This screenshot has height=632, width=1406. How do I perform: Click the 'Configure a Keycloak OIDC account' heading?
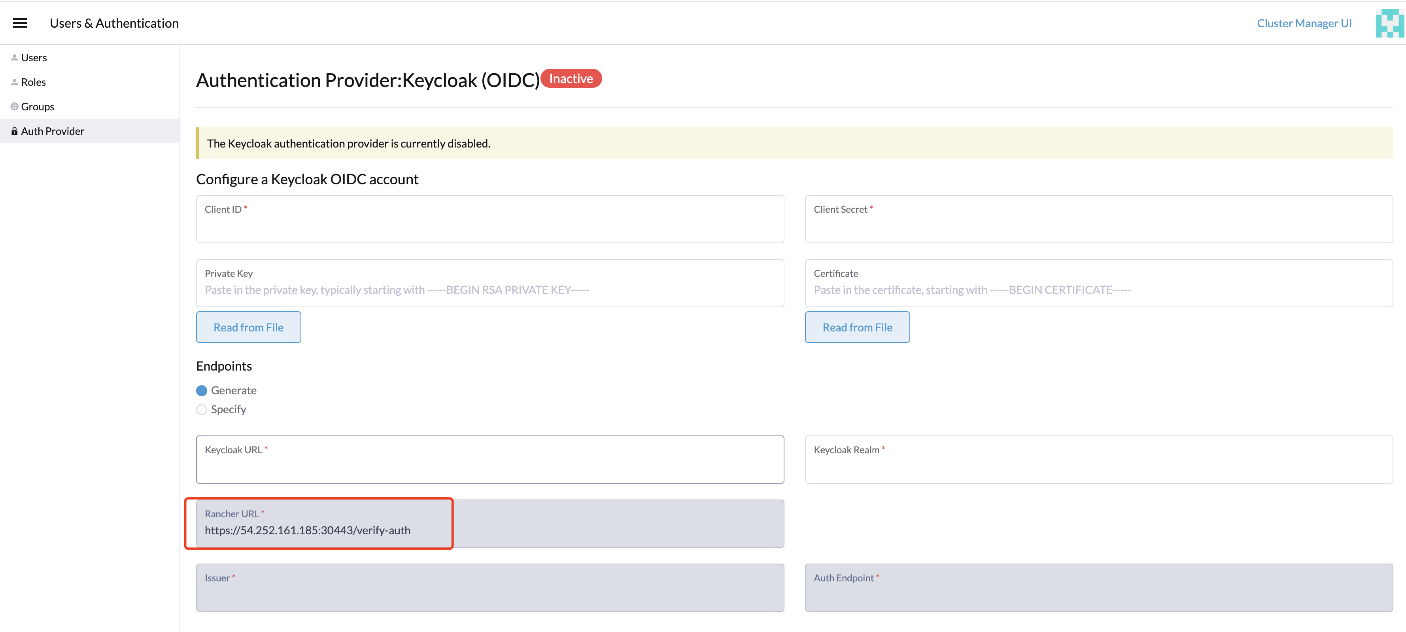coord(307,180)
